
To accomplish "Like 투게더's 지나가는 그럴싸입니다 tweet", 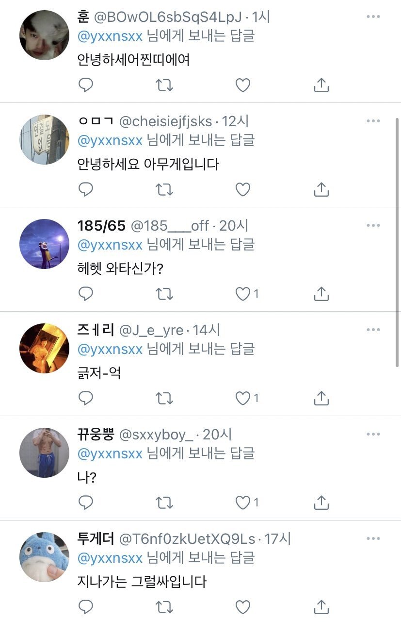I will point(242,606).
